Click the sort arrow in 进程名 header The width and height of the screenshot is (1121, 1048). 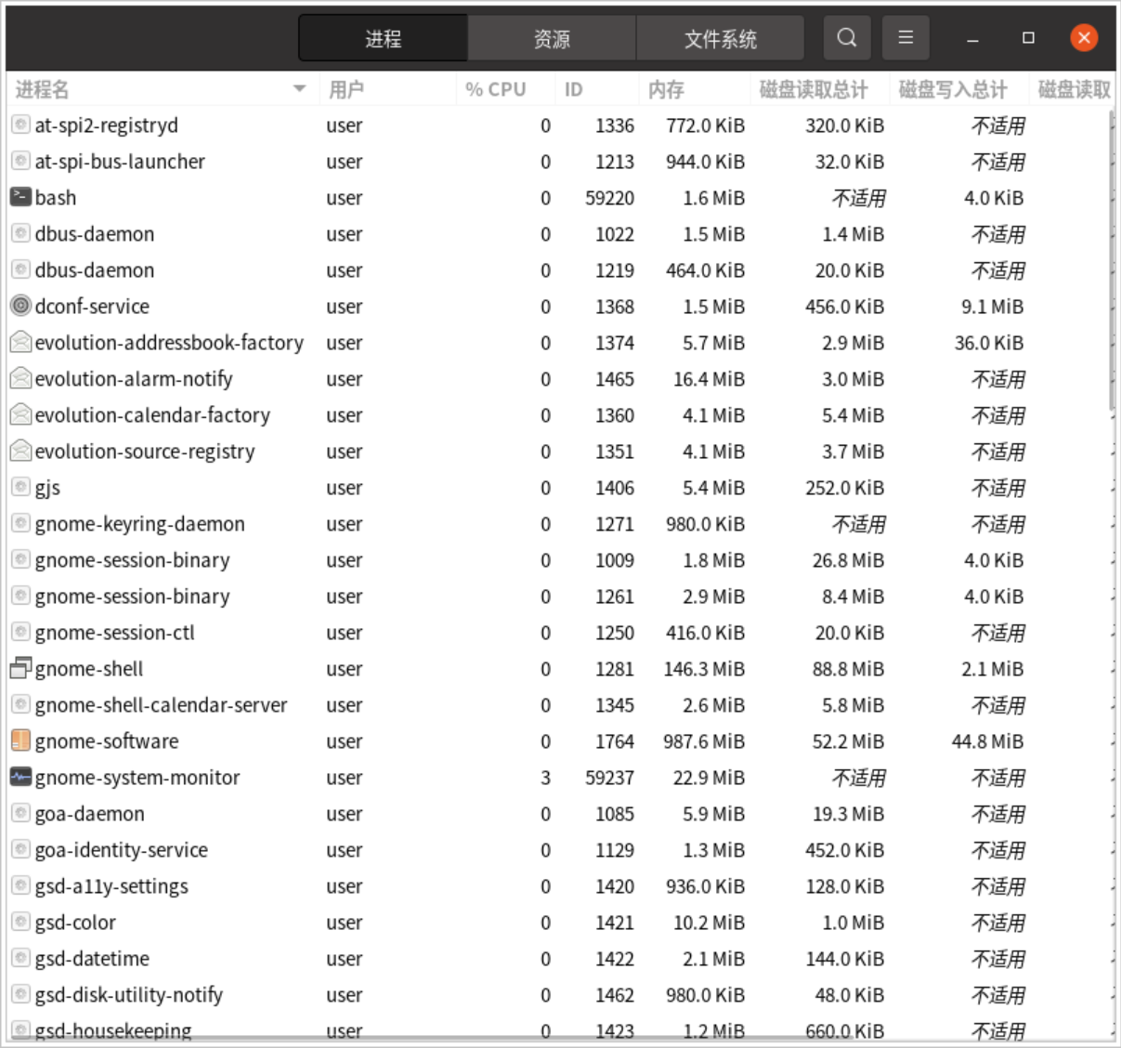[299, 89]
